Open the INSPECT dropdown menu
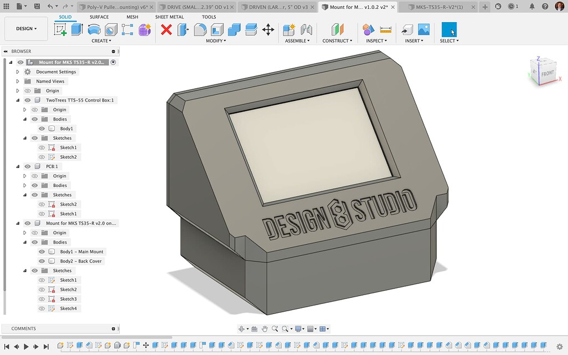 pyautogui.click(x=377, y=41)
